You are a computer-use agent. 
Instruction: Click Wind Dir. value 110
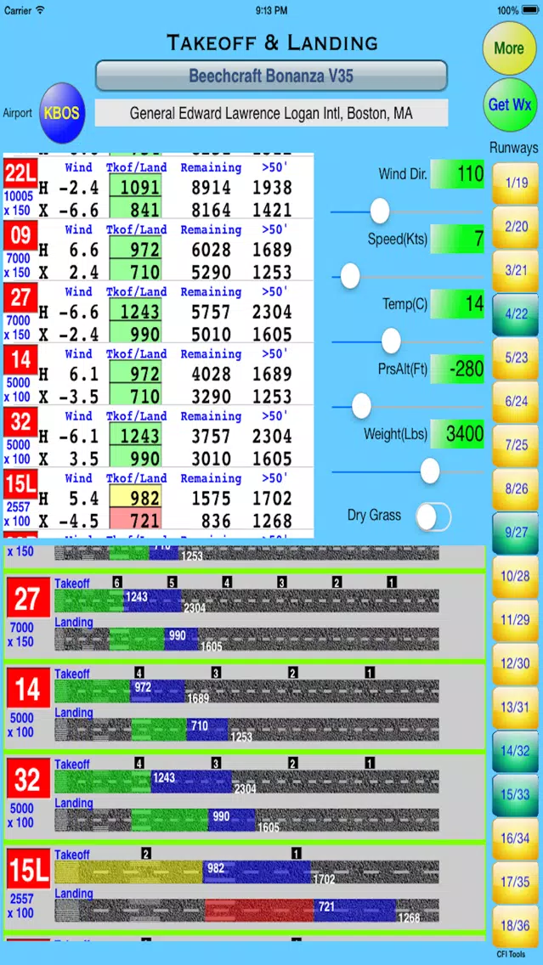coord(457,174)
